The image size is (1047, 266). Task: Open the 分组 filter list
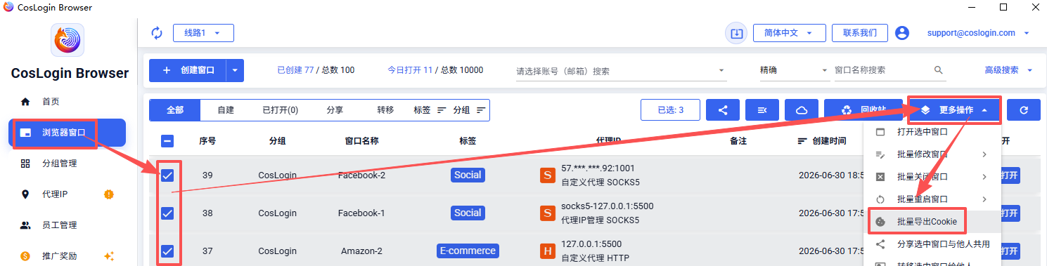(469, 110)
